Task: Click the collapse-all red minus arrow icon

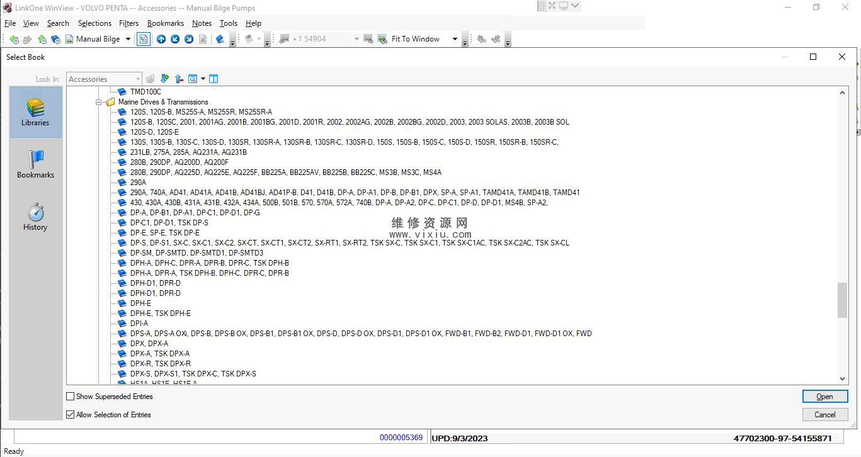Action: pyautogui.click(x=179, y=79)
